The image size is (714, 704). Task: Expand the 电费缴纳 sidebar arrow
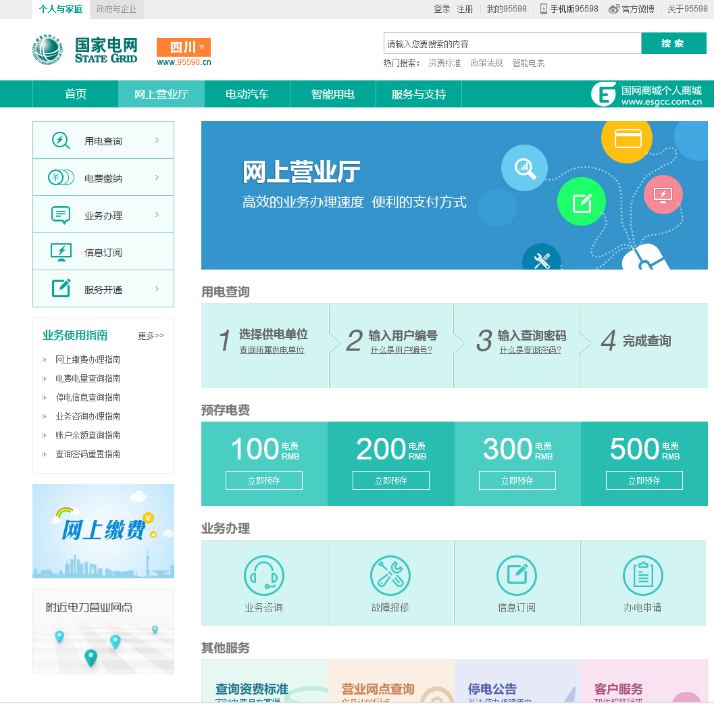click(157, 178)
